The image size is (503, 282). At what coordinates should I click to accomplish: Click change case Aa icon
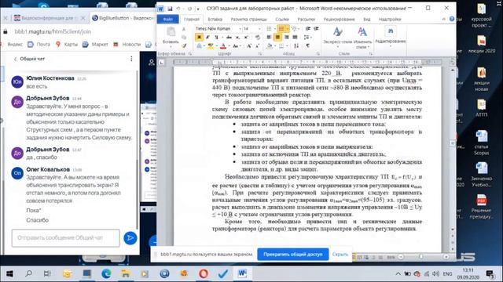coord(236,46)
